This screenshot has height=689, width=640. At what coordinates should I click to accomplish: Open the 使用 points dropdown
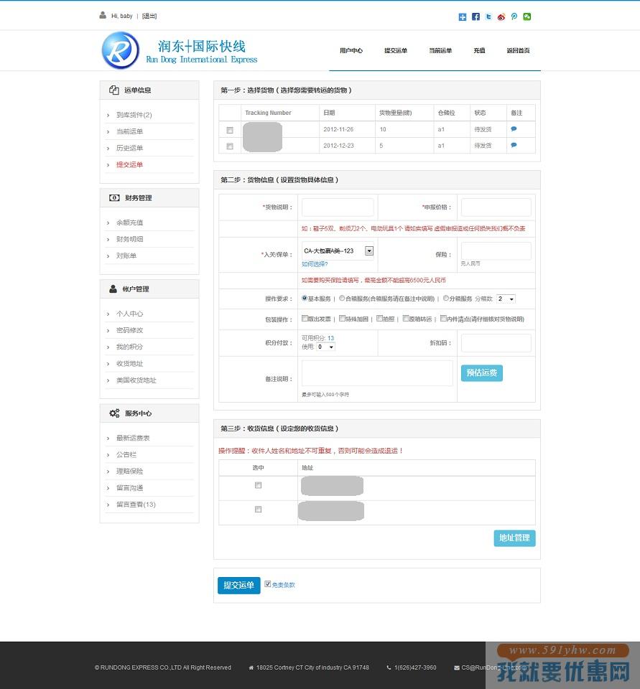326,347
